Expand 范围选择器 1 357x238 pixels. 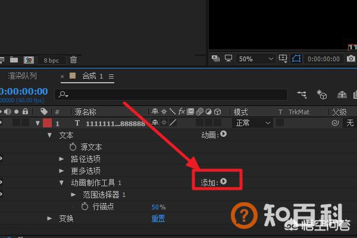[x=73, y=195]
